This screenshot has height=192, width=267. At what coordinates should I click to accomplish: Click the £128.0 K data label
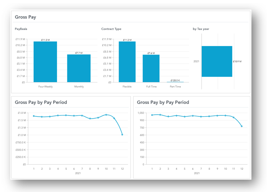point(175,80)
